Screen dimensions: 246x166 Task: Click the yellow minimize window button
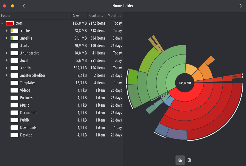[13, 6]
